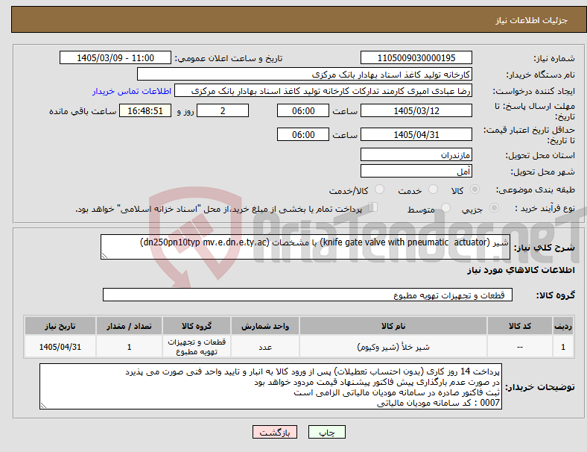
Task: Click the resize grip of the description textbox
Action: tap(104, 256)
